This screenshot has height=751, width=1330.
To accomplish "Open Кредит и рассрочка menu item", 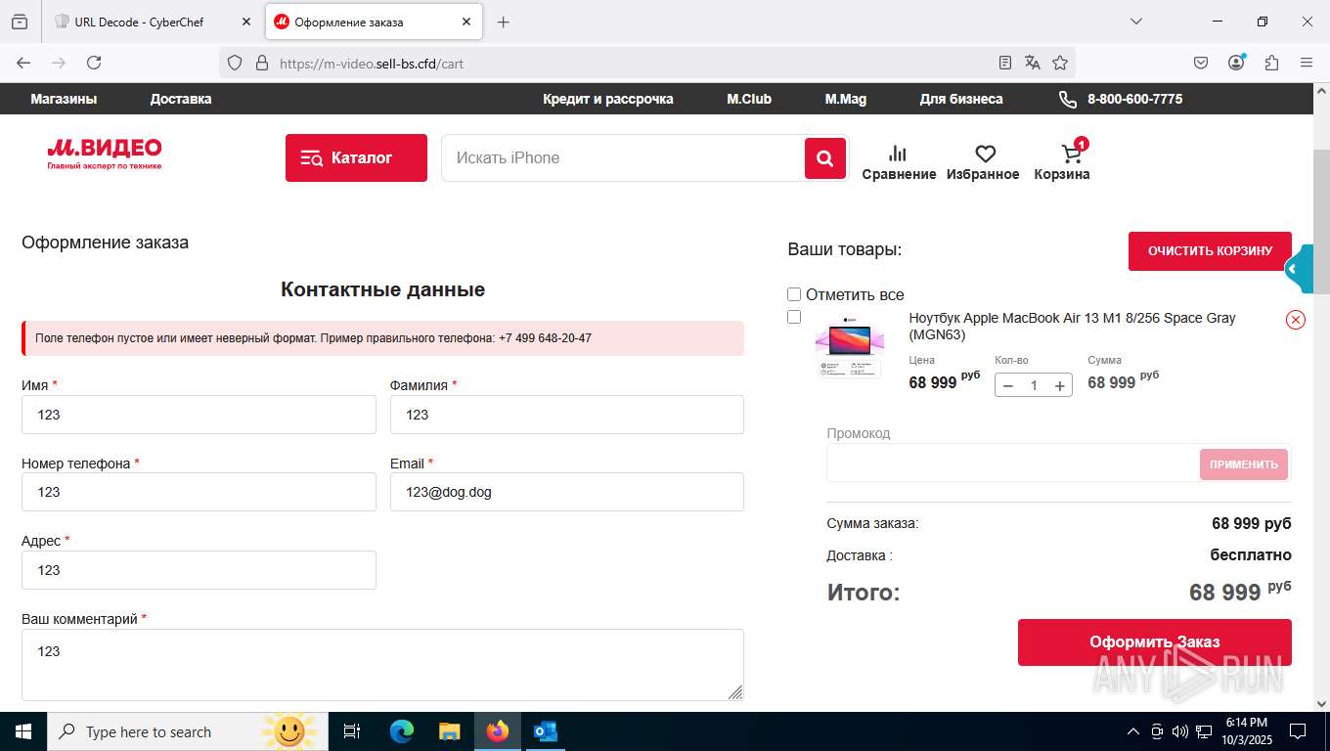I will pos(608,99).
